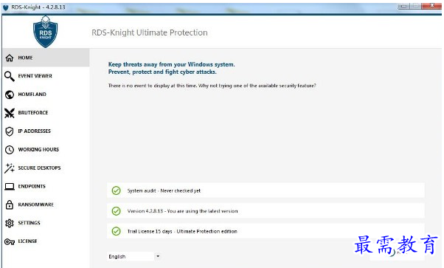Click the Endpoints laptop icon
Image resolution: width=444 pixels, height=268 pixels.
[10, 186]
